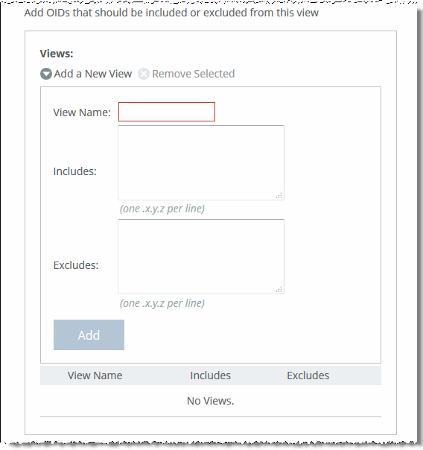Click the blue Add button

pyautogui.click(x=89, y=335)
